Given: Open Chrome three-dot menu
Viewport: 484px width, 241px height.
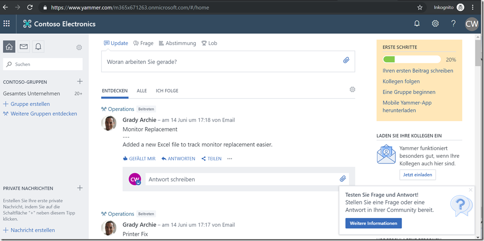Looking at the screenshot, I should tap(473, 7).
